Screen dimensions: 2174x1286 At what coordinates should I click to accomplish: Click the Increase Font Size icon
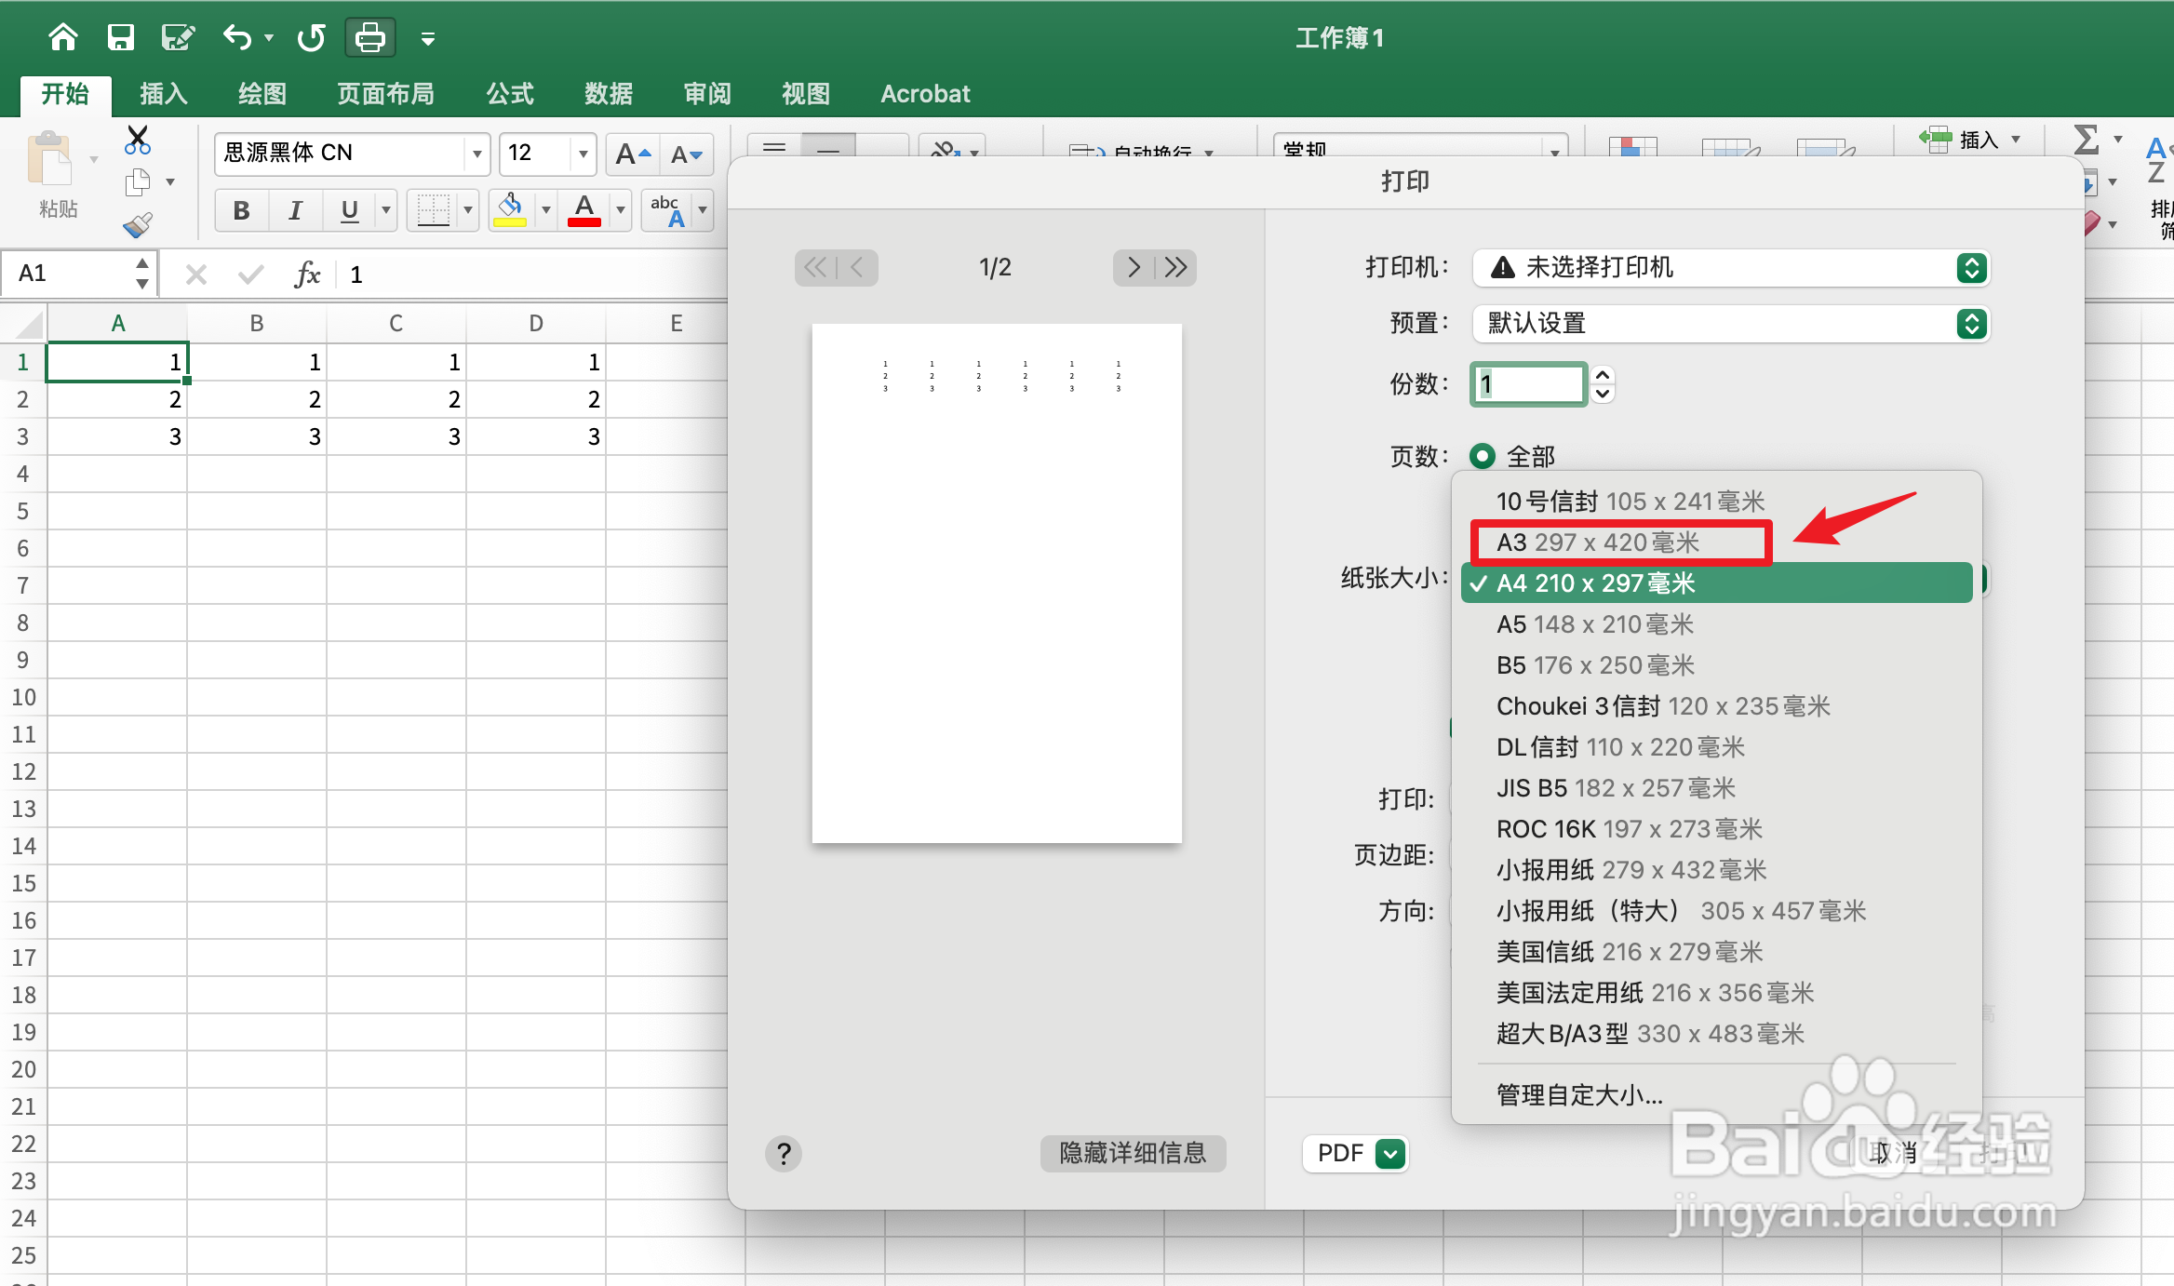(631, 154)
